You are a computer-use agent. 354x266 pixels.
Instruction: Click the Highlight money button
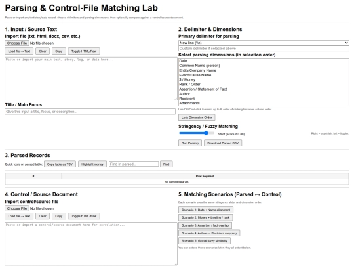(92, 164)
